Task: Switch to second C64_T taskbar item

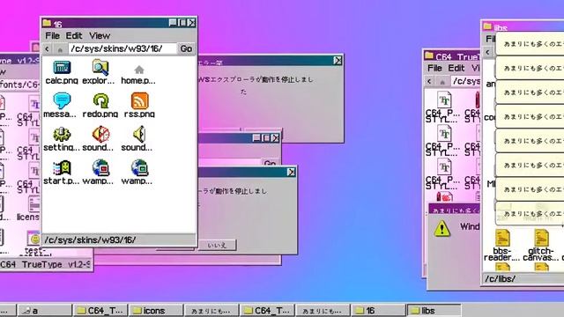Action: pos(267,311)
